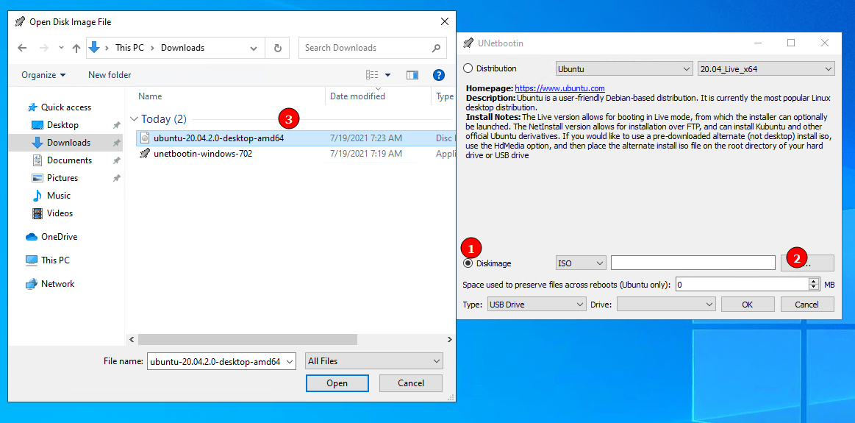Open the ISO image type dropdown
Screen dimensions: 855x423
(581, 263)
